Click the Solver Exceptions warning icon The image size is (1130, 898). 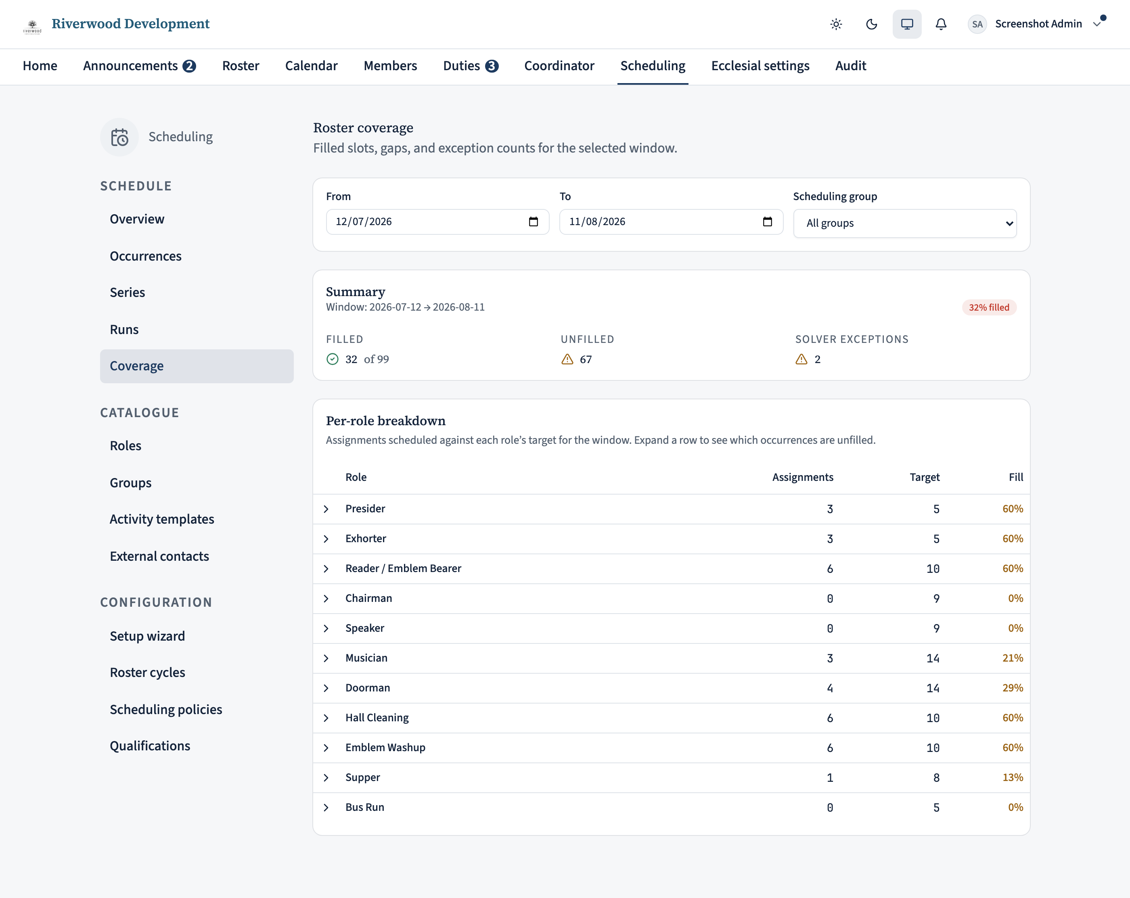(x=801, y=359)
